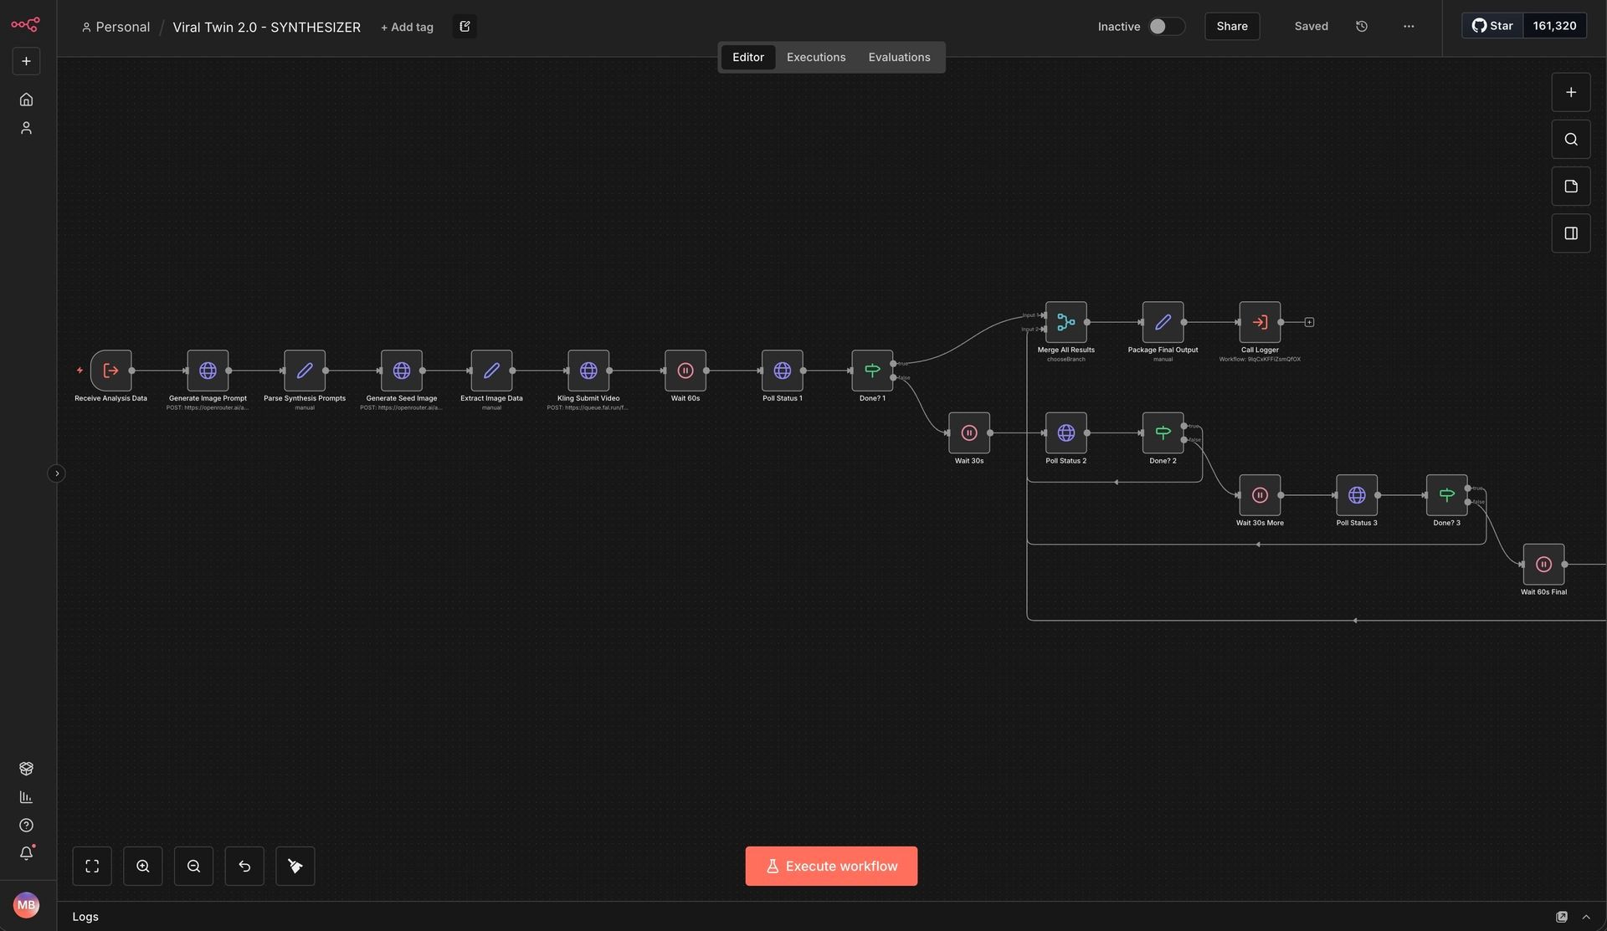Click the Share button
1607x931 pixels.
pos(1231,27)
